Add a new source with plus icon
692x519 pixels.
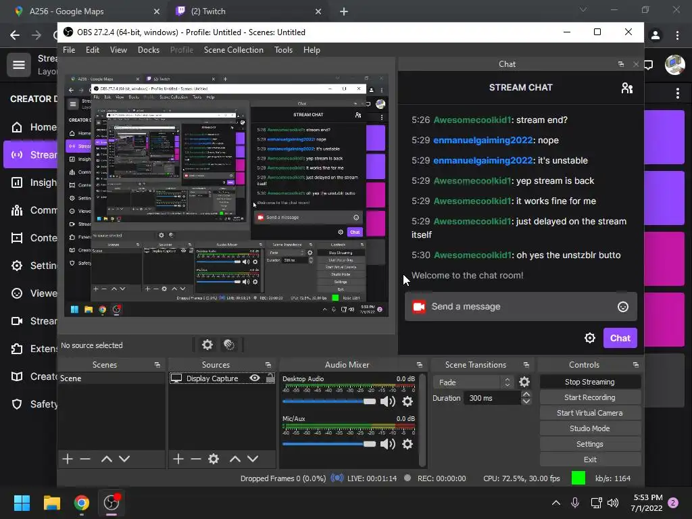(x=178, y=459)
